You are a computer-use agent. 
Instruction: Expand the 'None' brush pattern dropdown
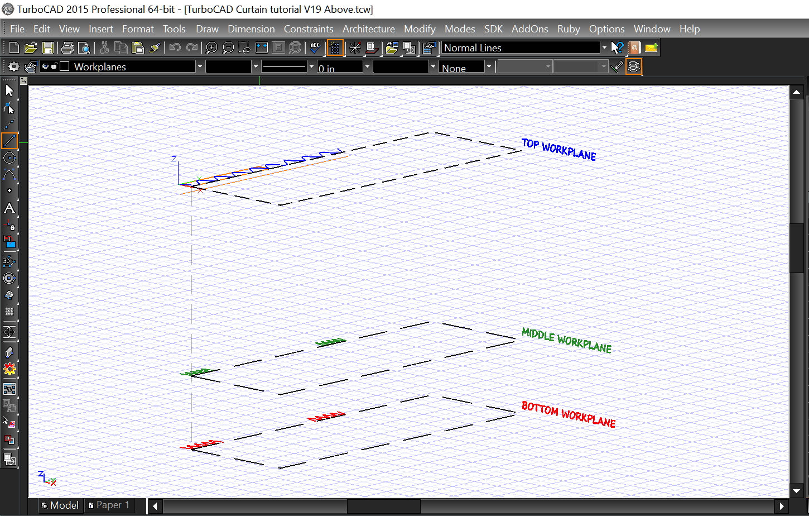(x=489, y=67)
